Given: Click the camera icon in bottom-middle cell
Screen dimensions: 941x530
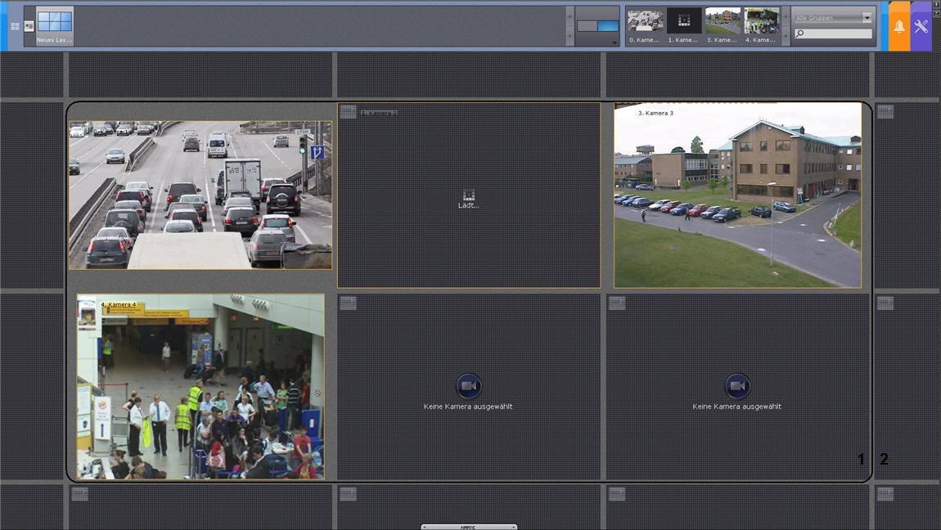Looking at the screenshot, I should (x=468, y=386).
